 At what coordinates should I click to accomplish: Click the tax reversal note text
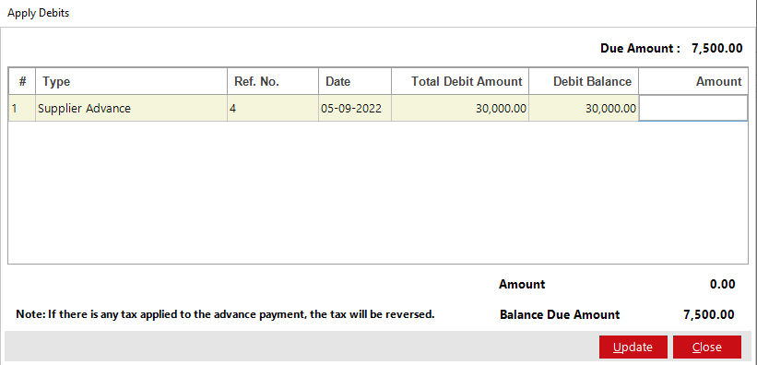[226, 314]
